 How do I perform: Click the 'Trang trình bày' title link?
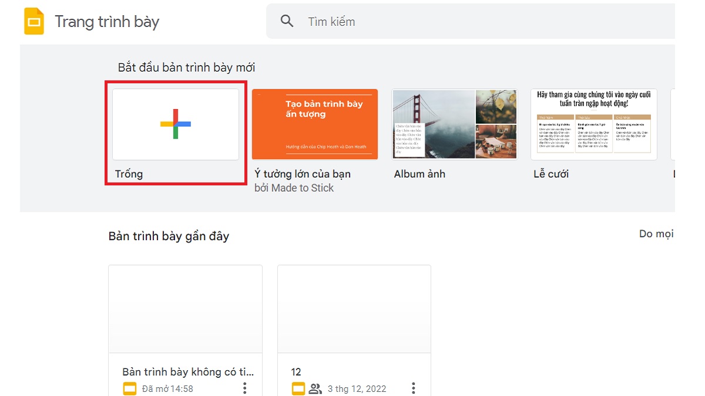pos(106,21)
